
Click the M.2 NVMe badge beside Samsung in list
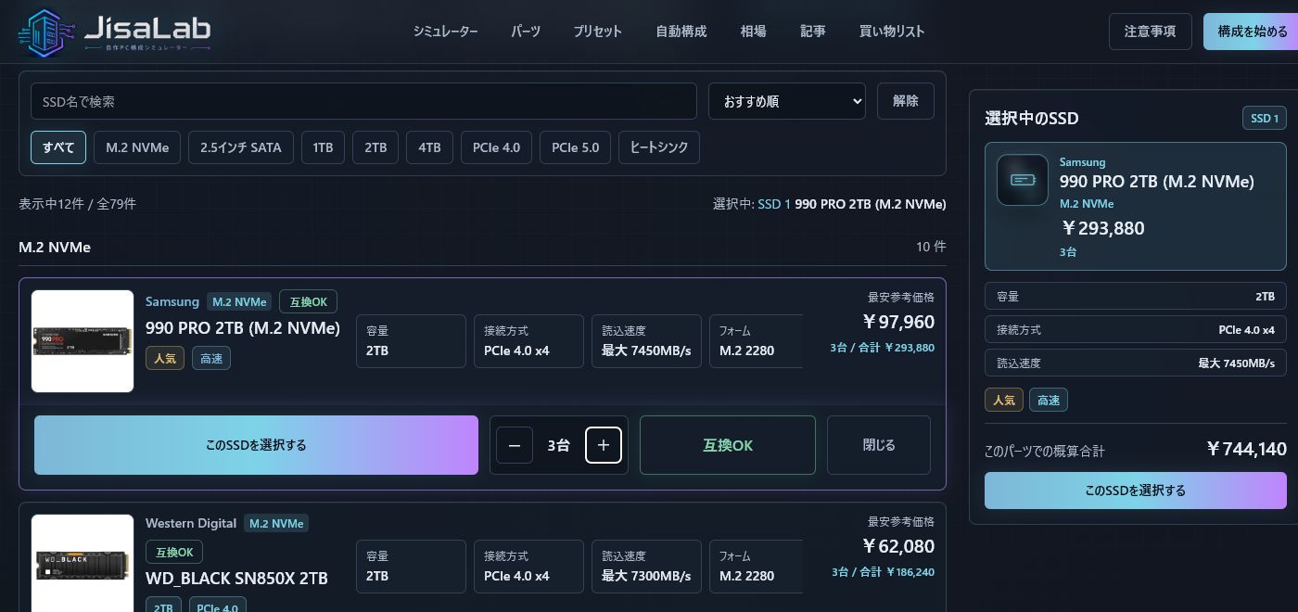pos(239,301)
